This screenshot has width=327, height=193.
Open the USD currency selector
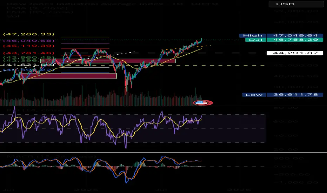tap(296, 4)
